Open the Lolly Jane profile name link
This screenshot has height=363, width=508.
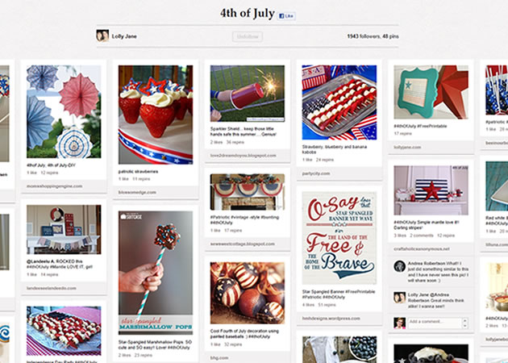pyautogui.click(x=124, y=36)
